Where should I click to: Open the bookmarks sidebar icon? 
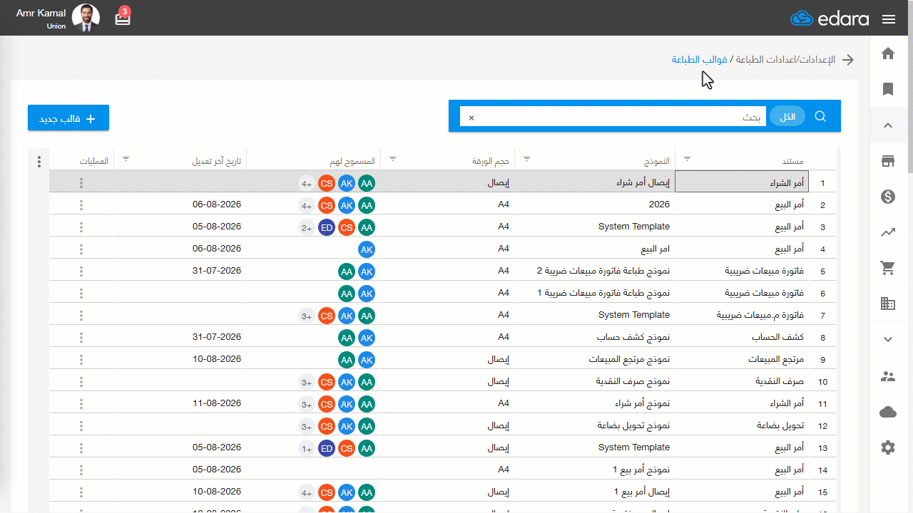(x=888, y=89)
